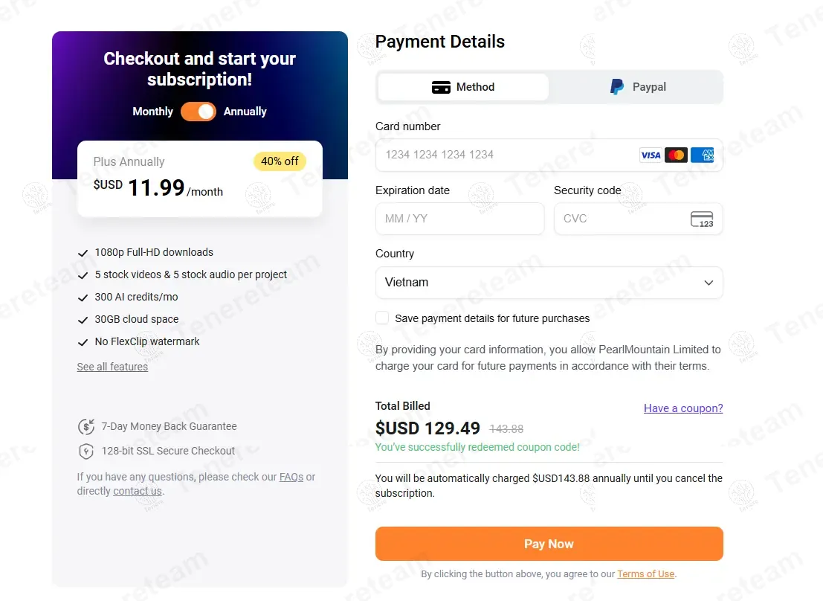Click the CVC card hint icon
Screen dimensions: 823x601
[x=701, y=219]
